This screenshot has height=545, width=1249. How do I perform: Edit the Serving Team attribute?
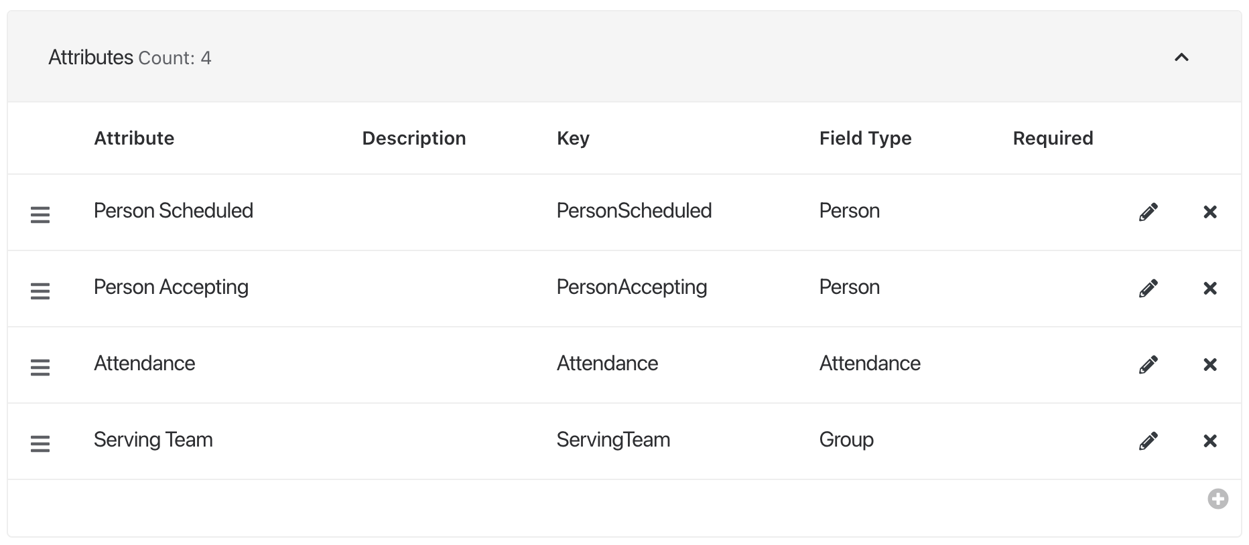pos(1148,441)
